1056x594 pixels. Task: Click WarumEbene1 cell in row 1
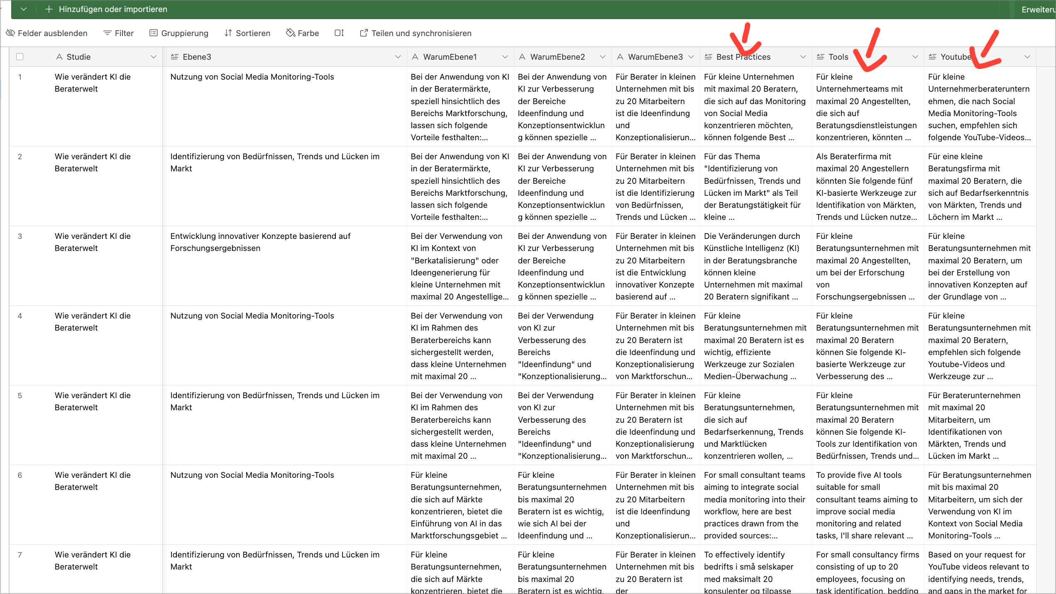[460, 107]
